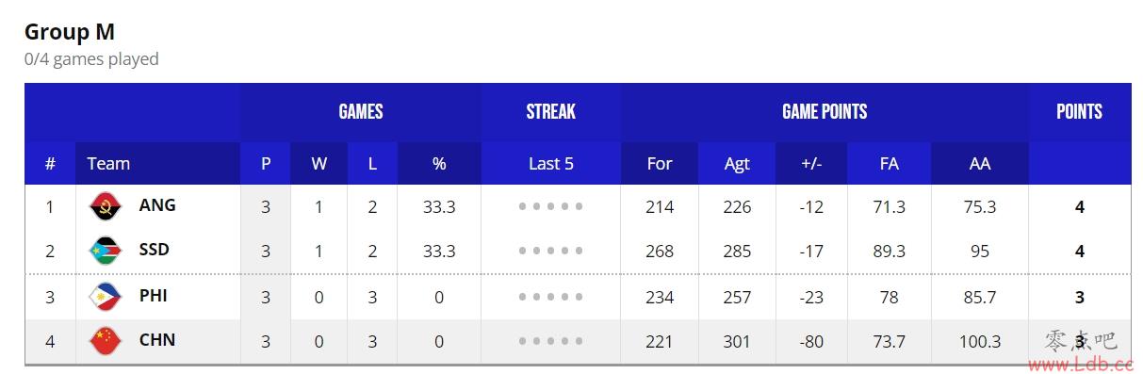The image size is (1143, 374).
Task: Click the POINTS column header
Action: tap(1080, 111)
